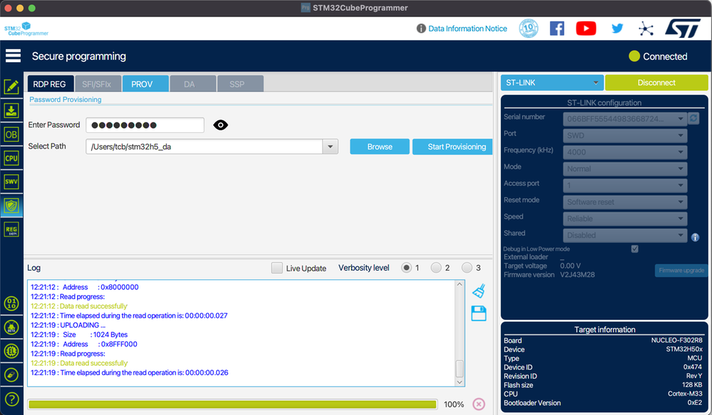Click Shared mode info icon
The image size is (712, 415).
point(695,237)
